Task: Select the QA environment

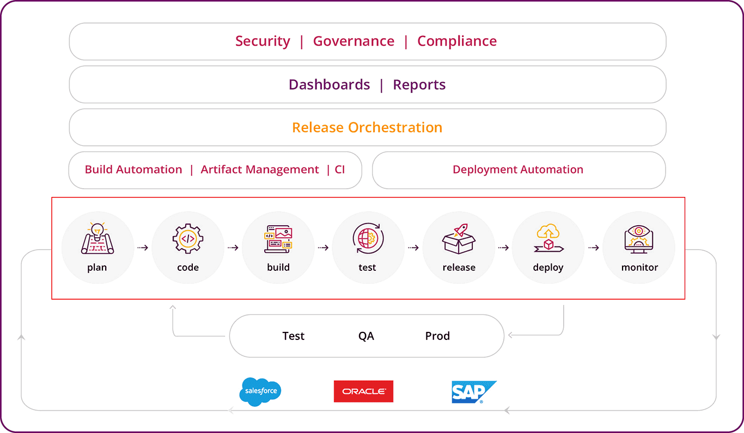Action: click(x=366, y=336)
